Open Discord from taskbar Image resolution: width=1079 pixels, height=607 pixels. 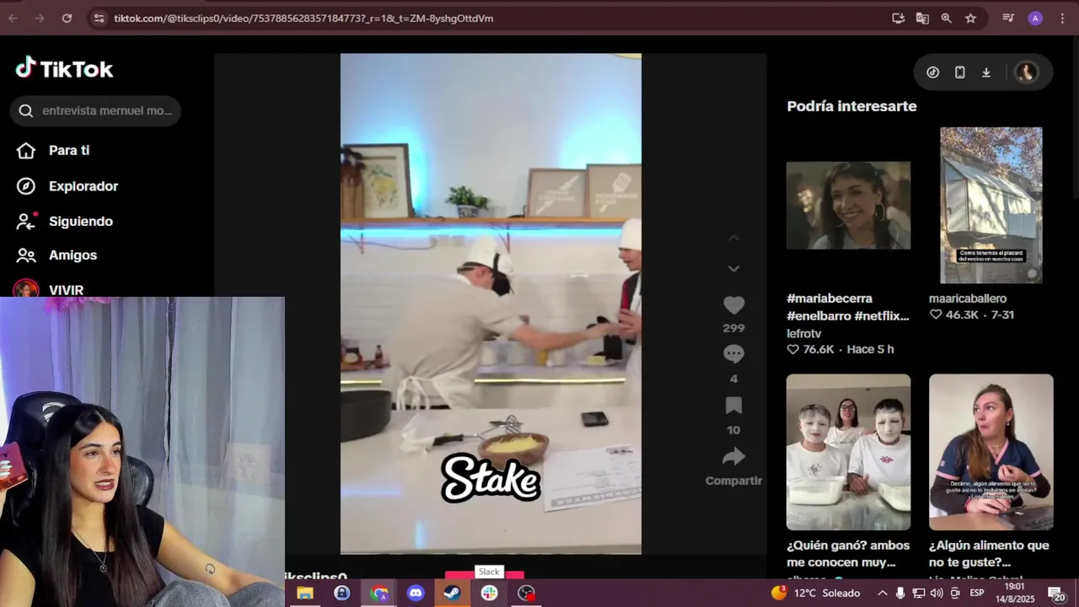[x=416, y=594]
